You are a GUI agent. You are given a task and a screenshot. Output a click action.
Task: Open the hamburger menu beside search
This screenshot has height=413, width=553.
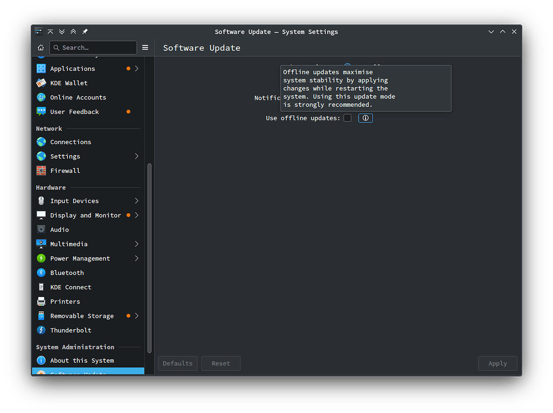click(145, 48)
